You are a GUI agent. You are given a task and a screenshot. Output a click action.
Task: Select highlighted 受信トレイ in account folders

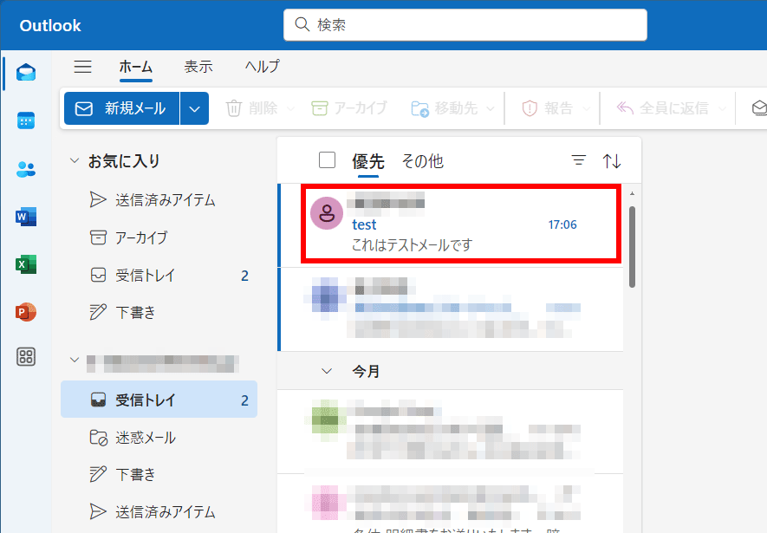pos(159,400)
